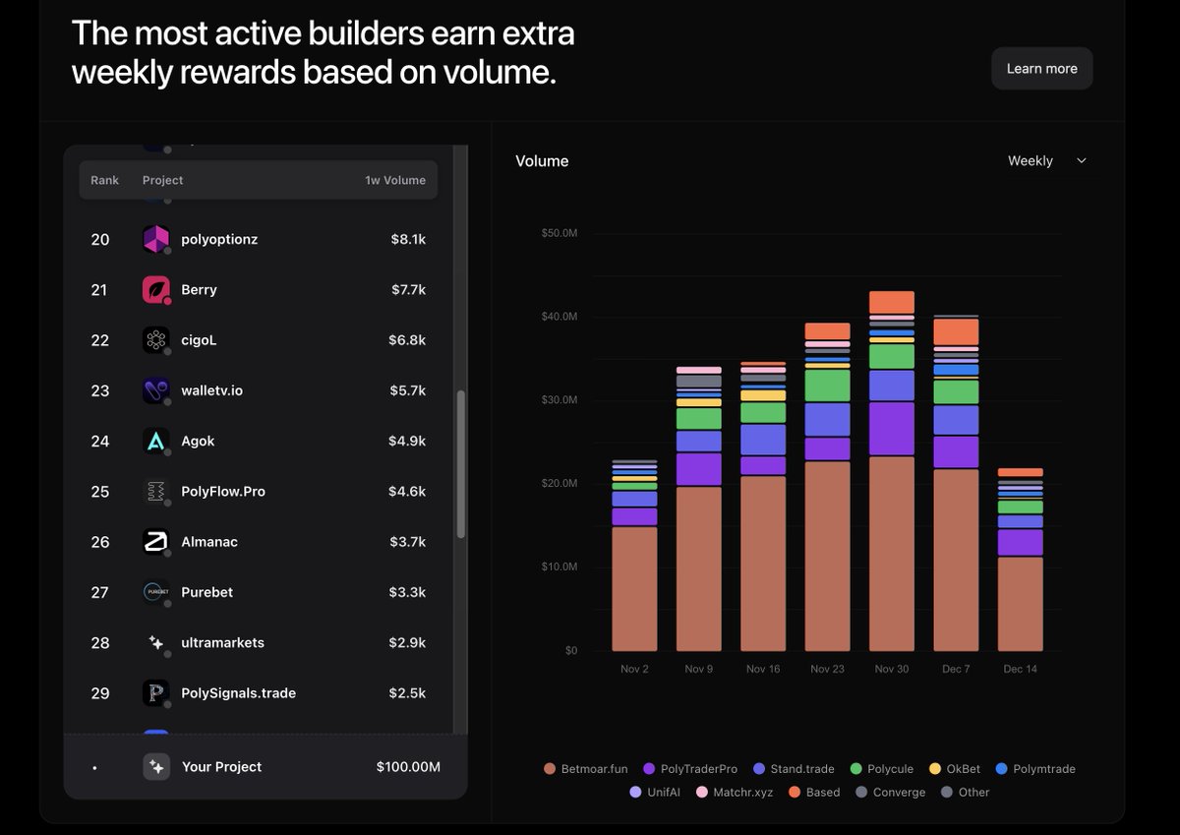Click the $8.1k volume value

click(408, 239)
